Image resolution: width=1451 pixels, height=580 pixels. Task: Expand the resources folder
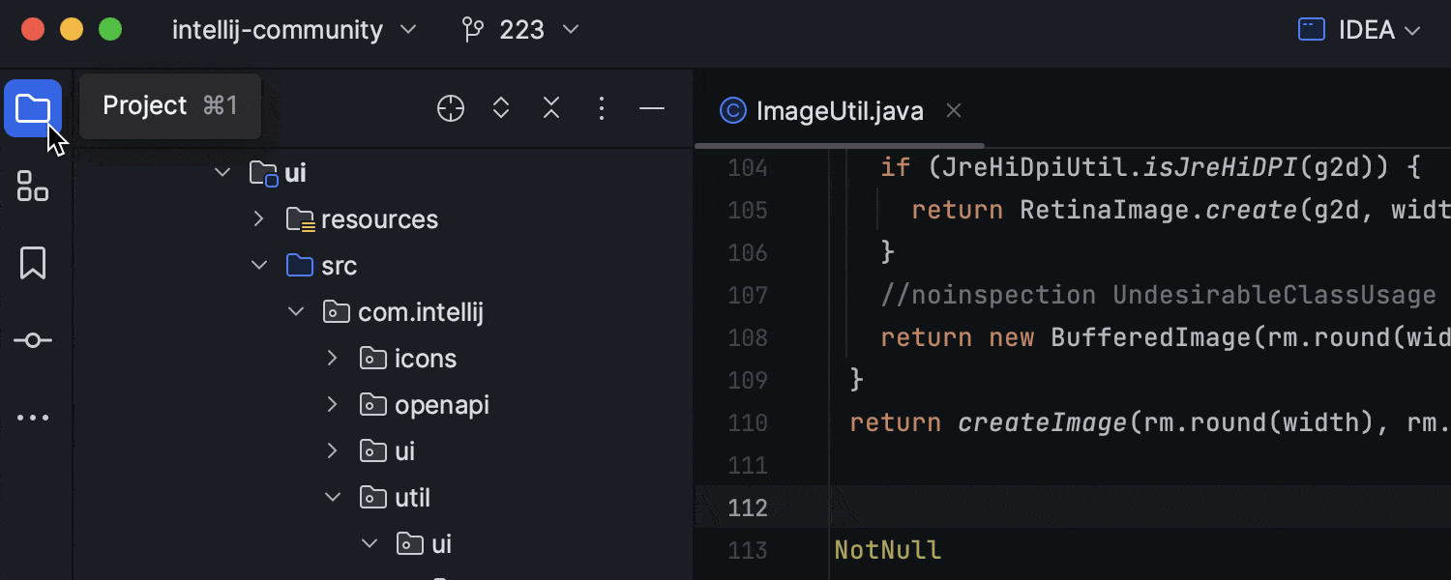click(x=258, y=219)
